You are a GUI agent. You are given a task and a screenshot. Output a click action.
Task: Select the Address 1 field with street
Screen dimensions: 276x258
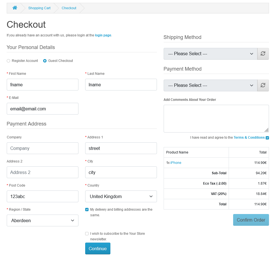[x=121, y=148]
